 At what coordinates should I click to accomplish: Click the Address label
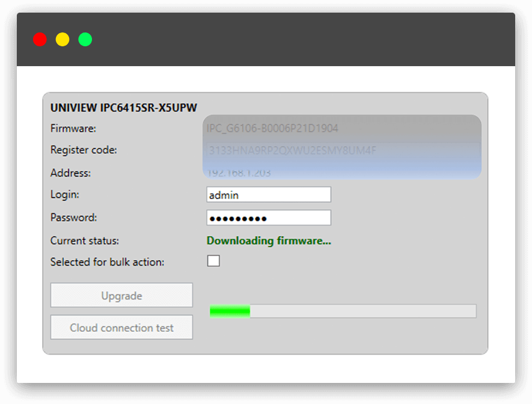click(x=70, y=173)
